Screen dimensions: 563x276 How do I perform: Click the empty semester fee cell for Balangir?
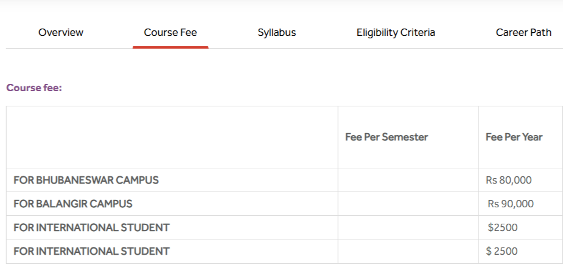pos(408,204)
